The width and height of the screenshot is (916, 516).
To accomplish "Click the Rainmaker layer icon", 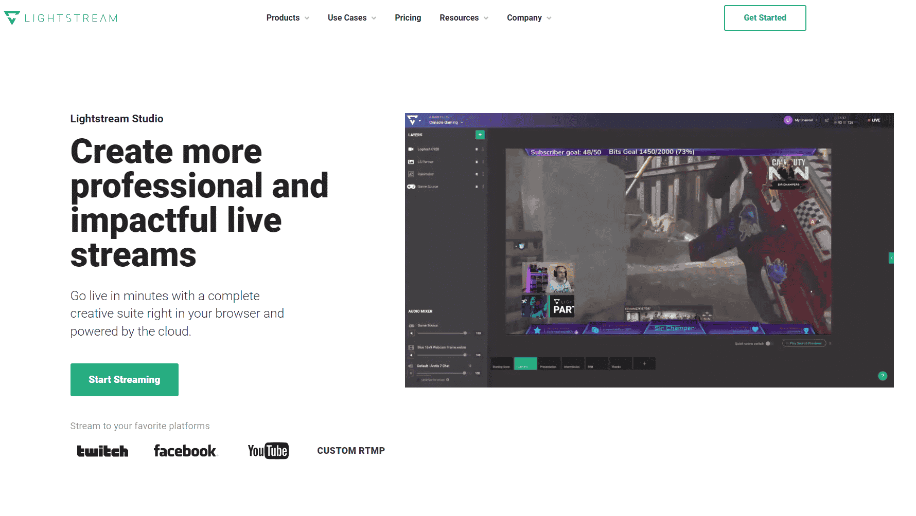I will pos(411,174).
